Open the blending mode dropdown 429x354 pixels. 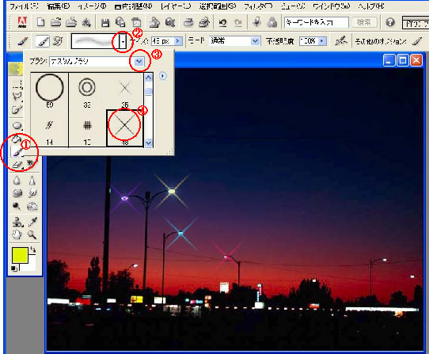tap(255, 41)
